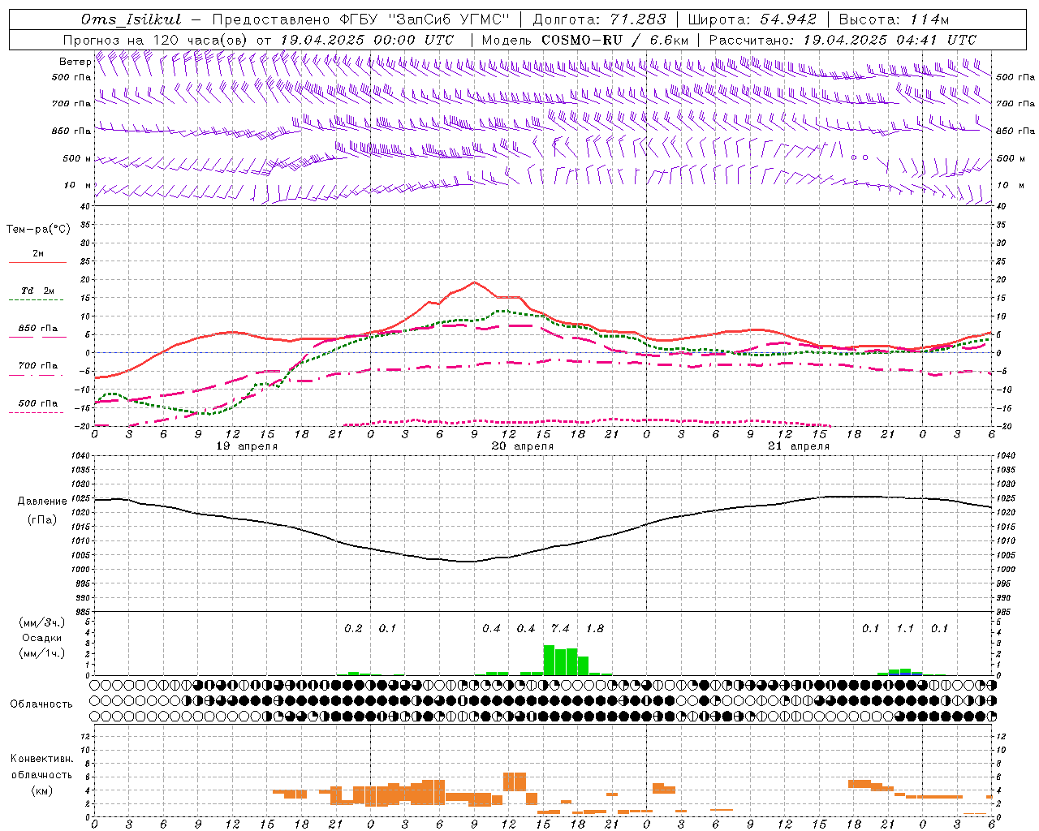
Task: Click the Конвективн. label of the convective panel
Action: click(41, 759)
